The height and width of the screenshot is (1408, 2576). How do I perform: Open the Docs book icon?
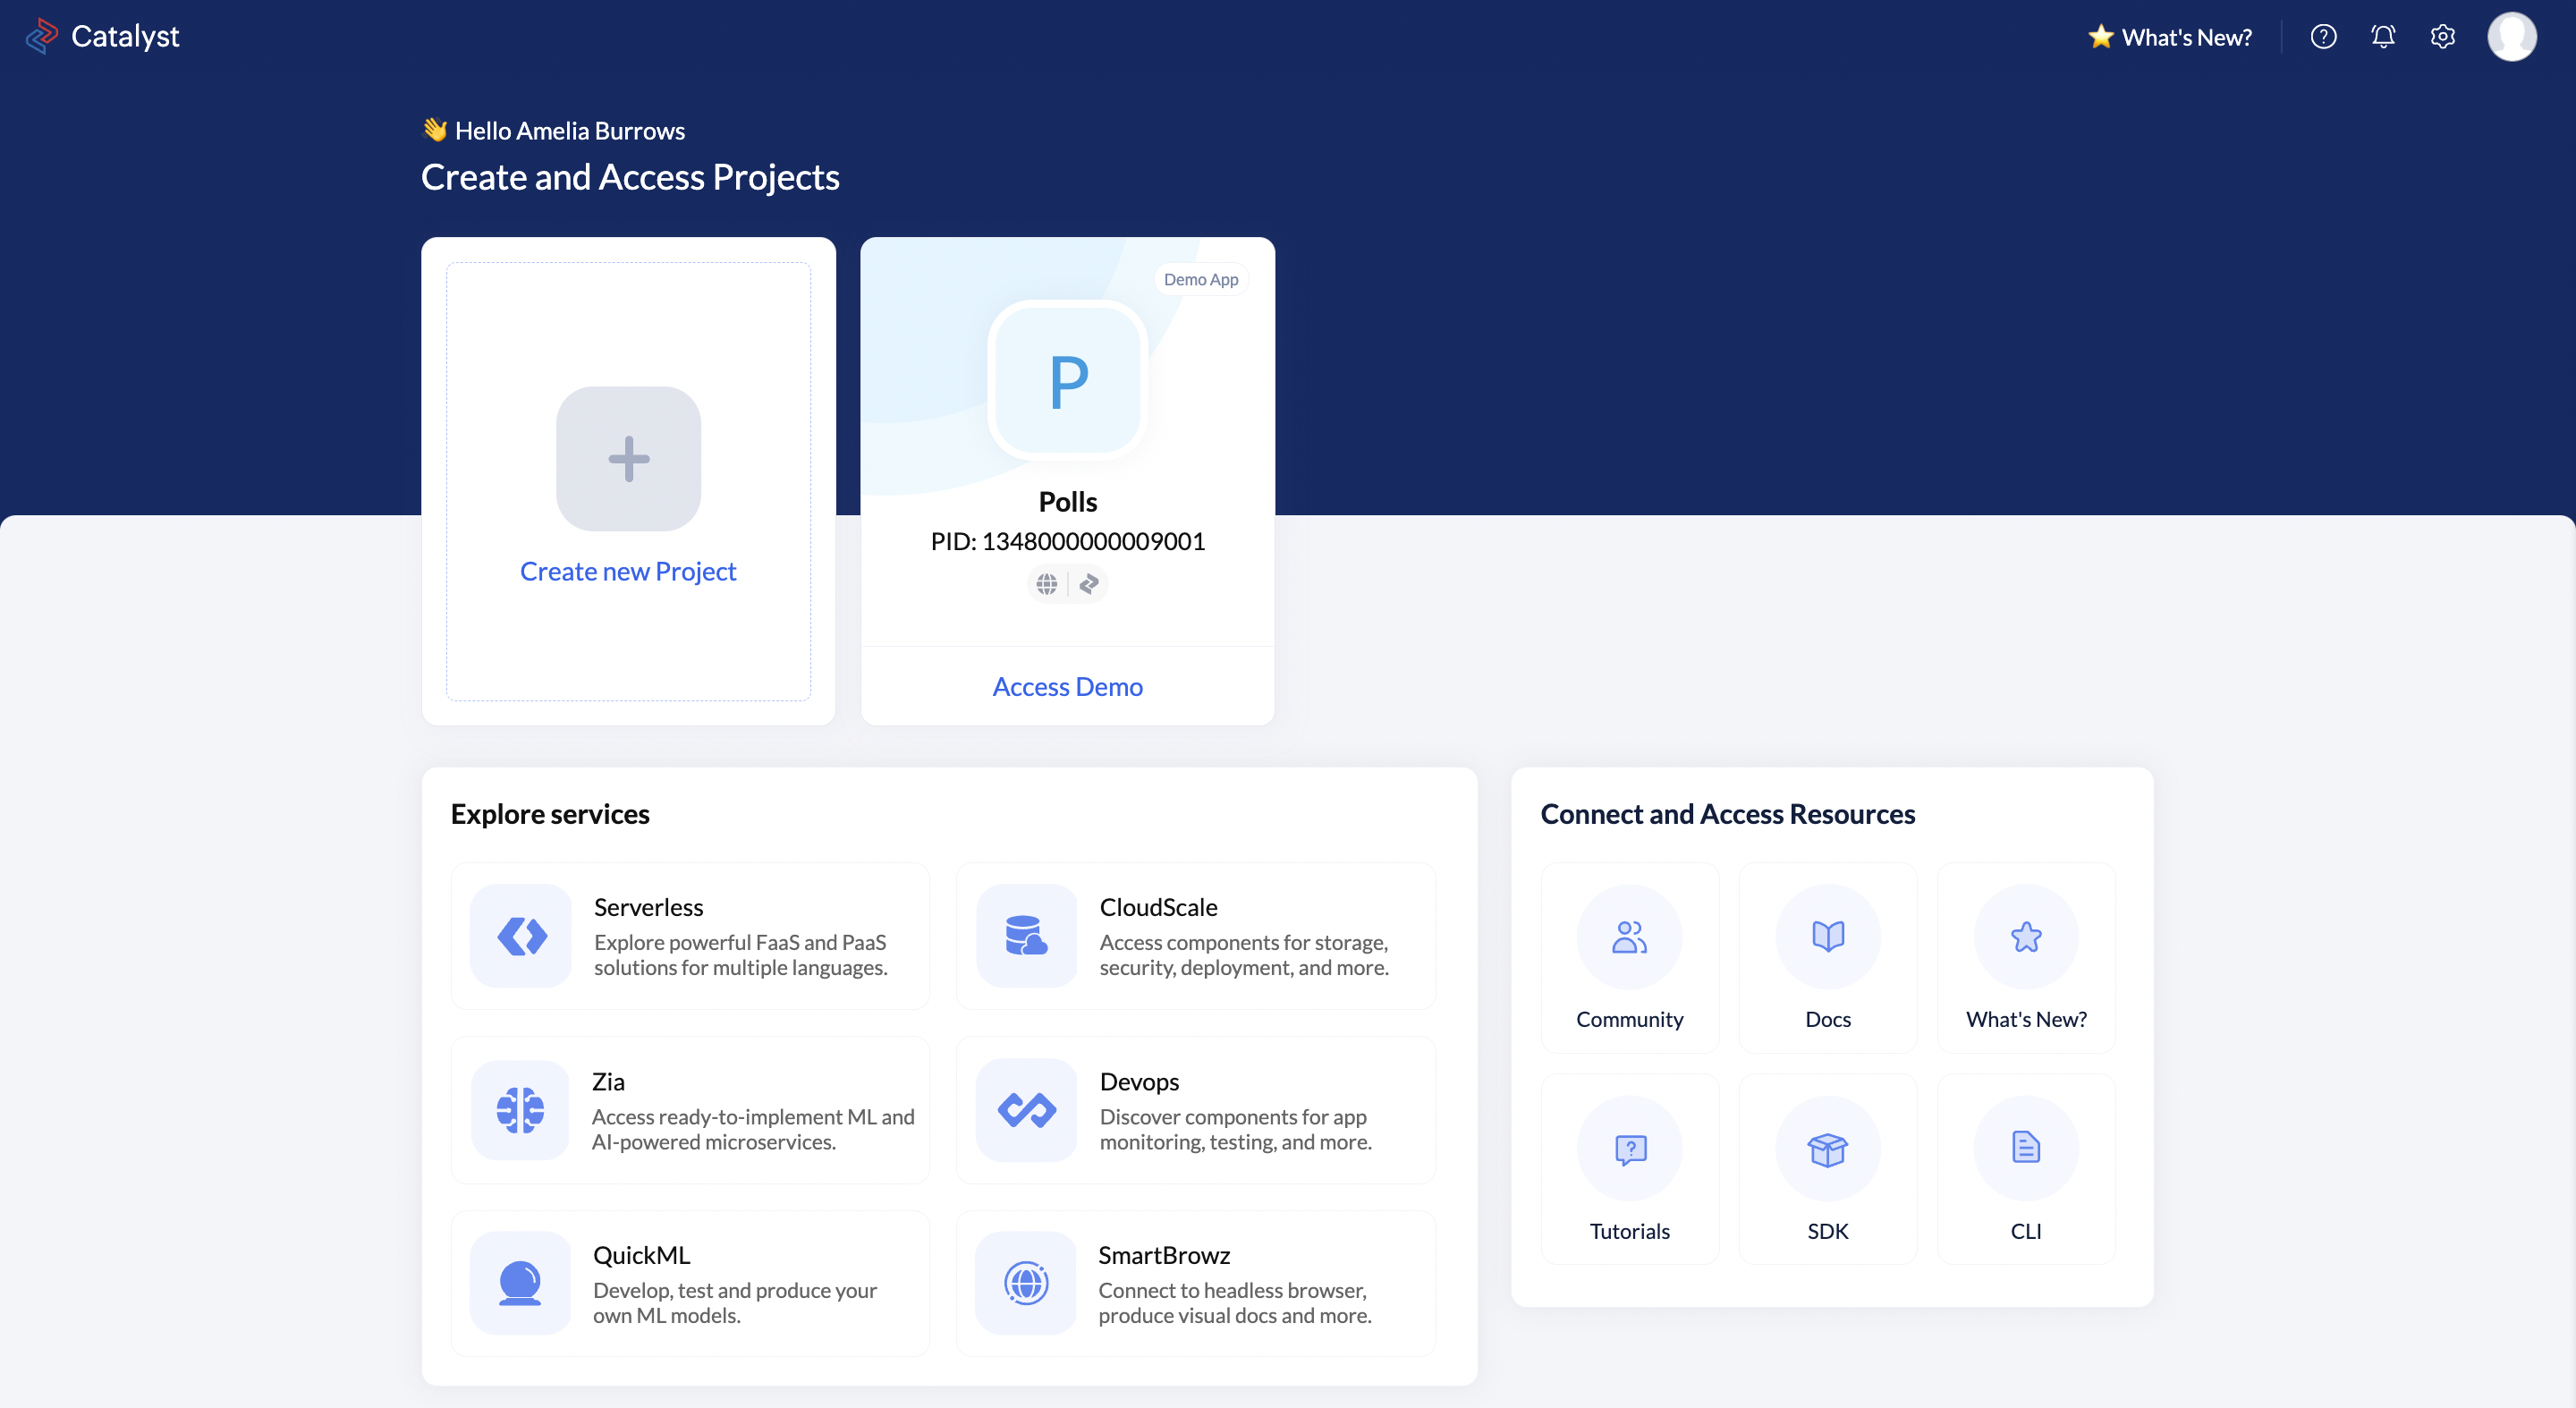pyautogui.click(x=1827, y=937)
